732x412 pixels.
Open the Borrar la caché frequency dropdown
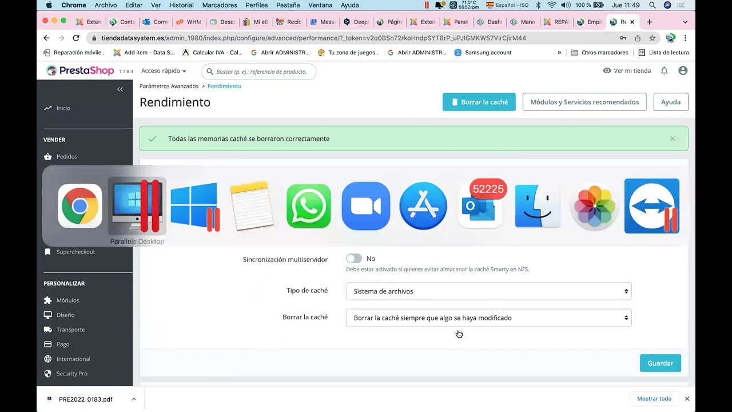click(488, 318)
